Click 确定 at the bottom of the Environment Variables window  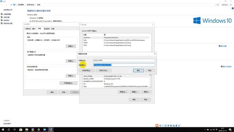pyautogui.click(x=134, y=99)
